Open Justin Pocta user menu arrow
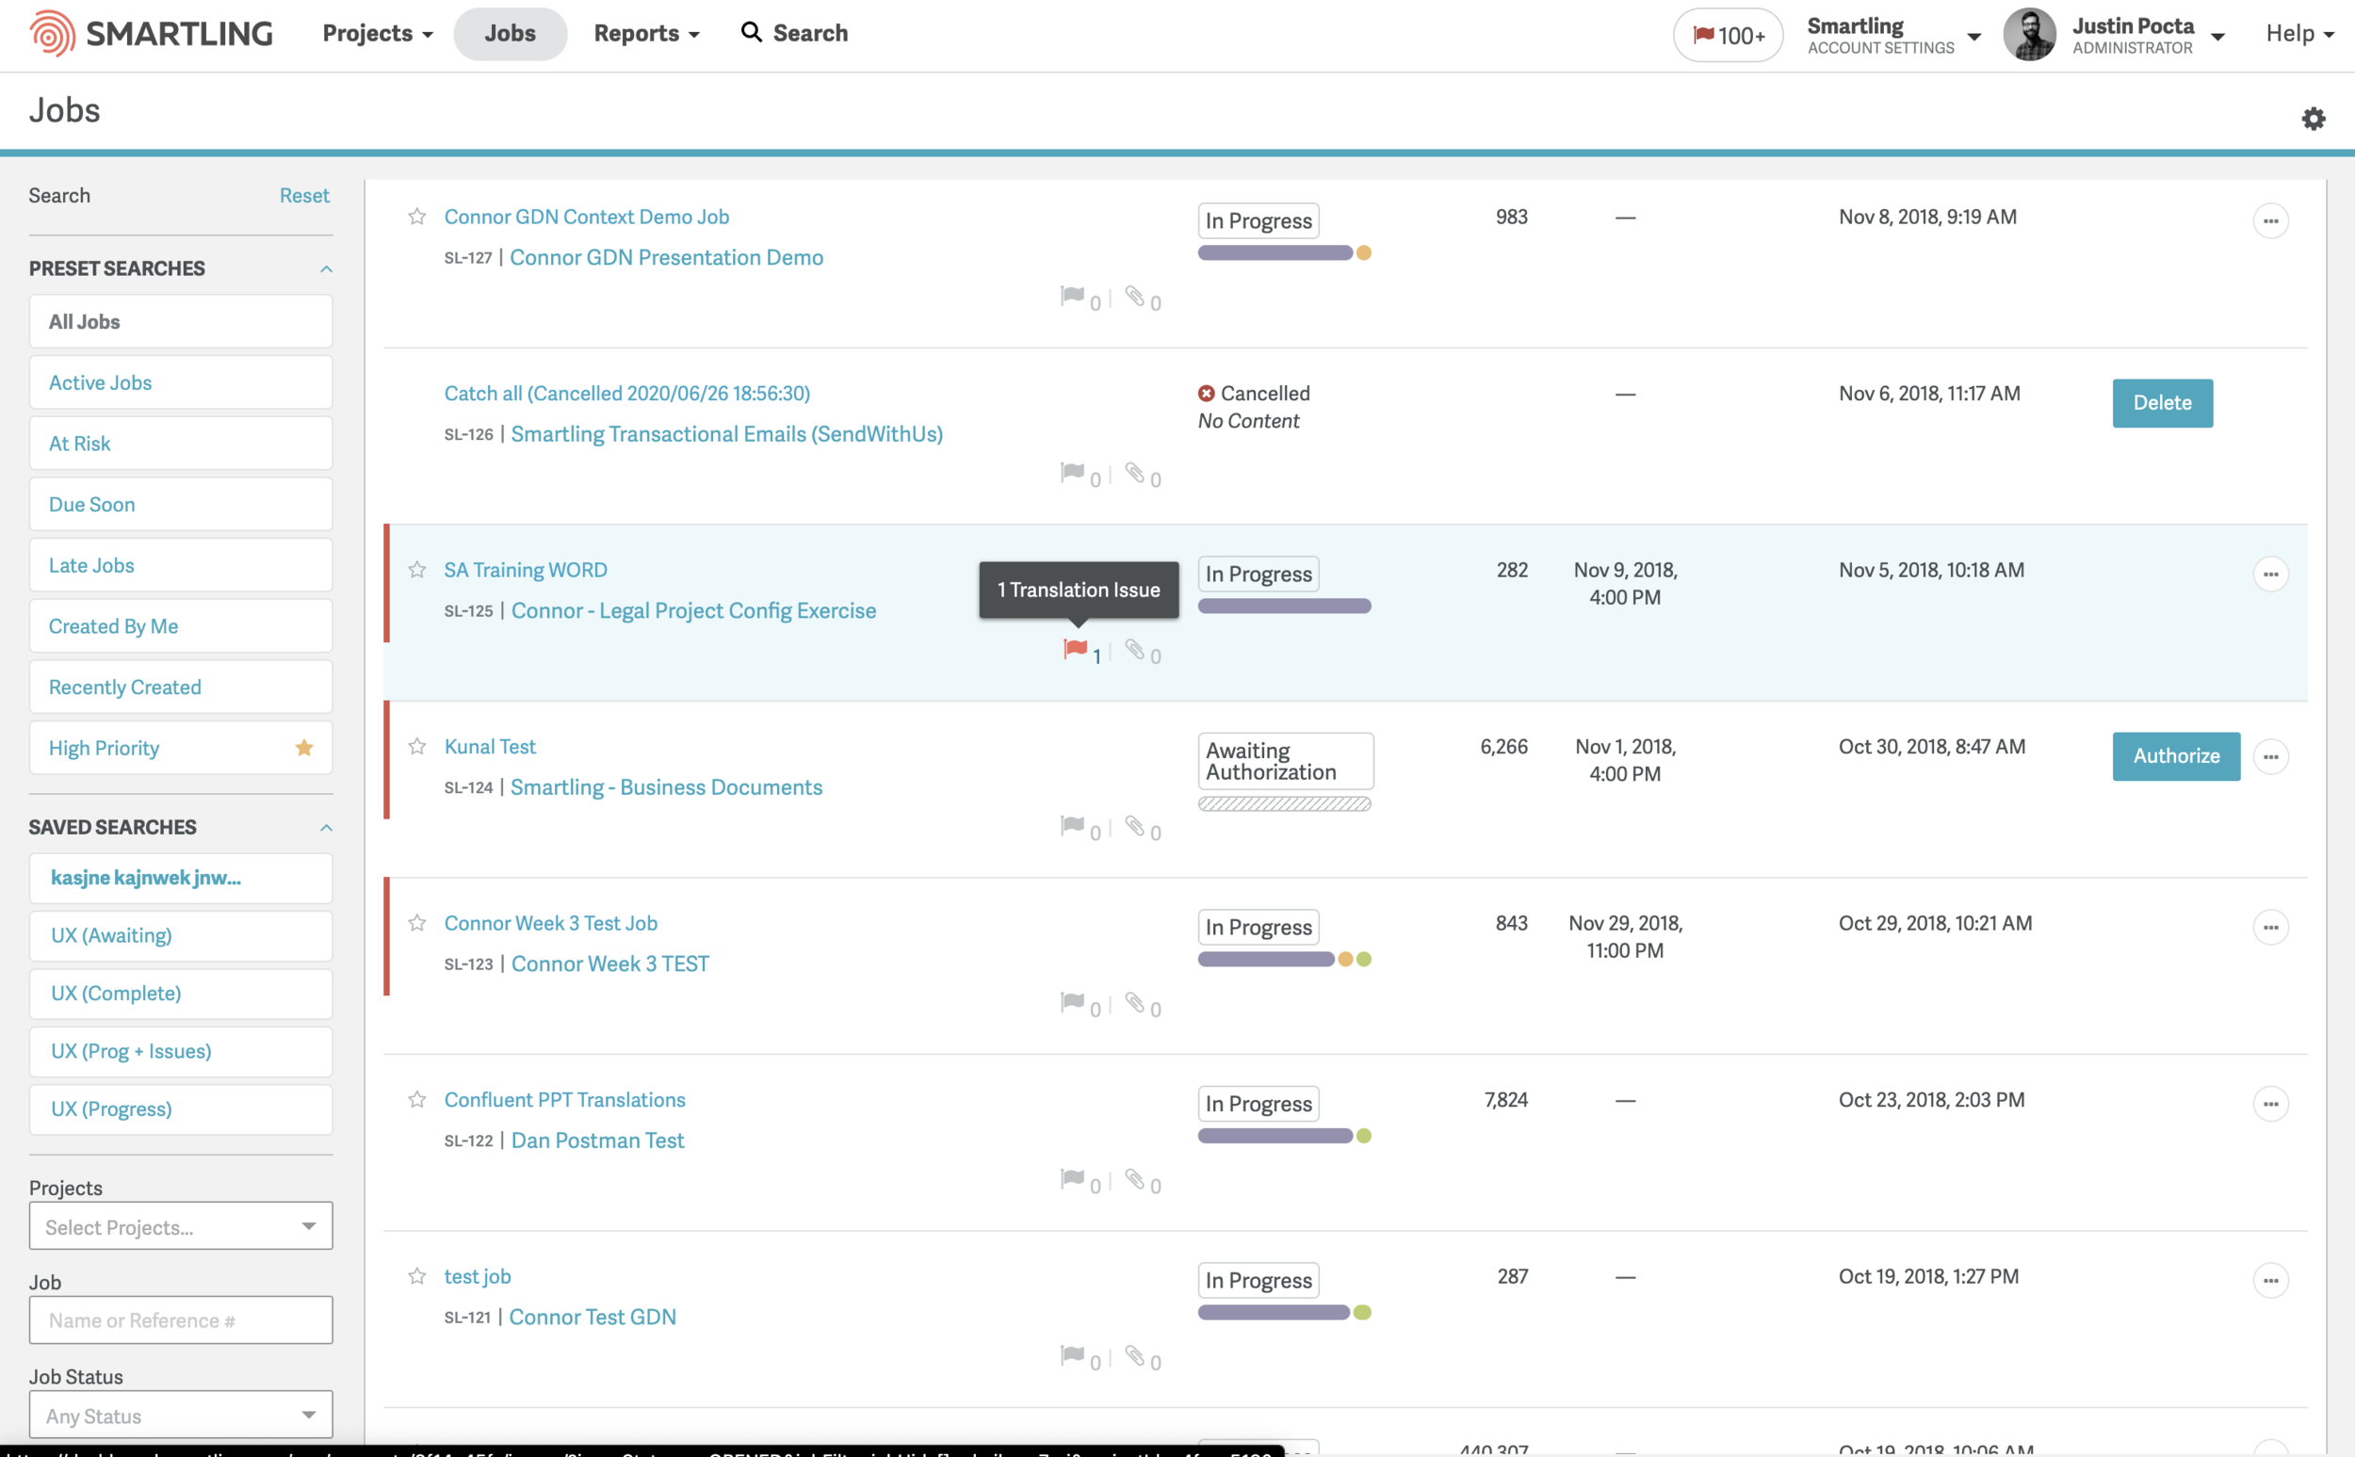 (x=2217, y=37)
